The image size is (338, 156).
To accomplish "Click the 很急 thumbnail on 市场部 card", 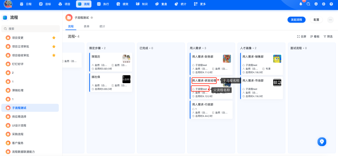I will coord(277,82).
